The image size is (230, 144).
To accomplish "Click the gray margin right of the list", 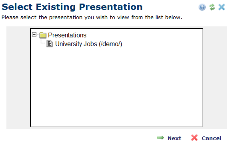I will 215,78.
